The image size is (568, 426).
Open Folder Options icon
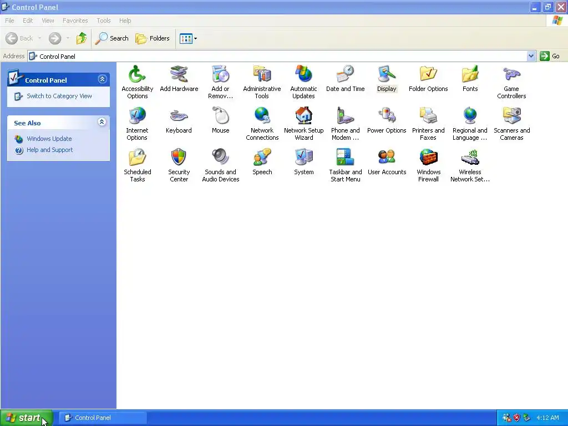pyautogui.click(x=428, y=79)
